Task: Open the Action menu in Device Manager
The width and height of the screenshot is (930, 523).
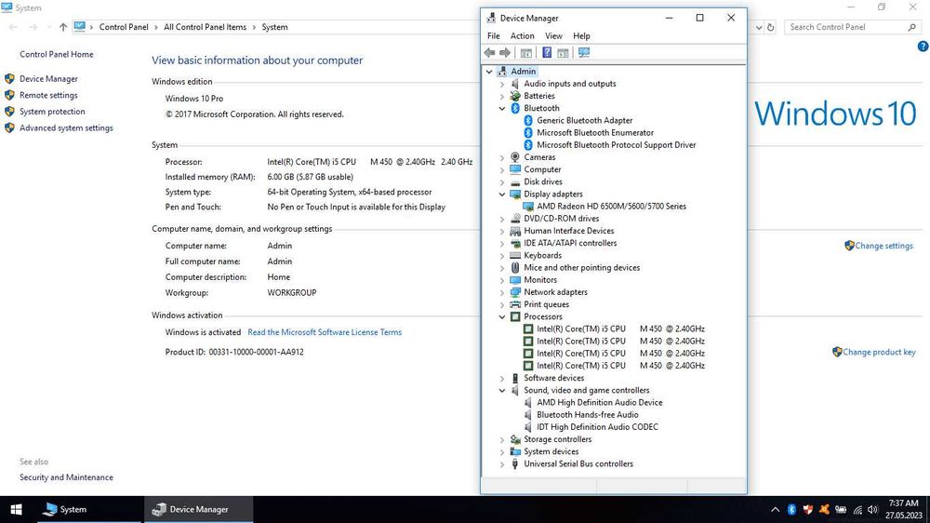Action: click(x=522, y=36)
